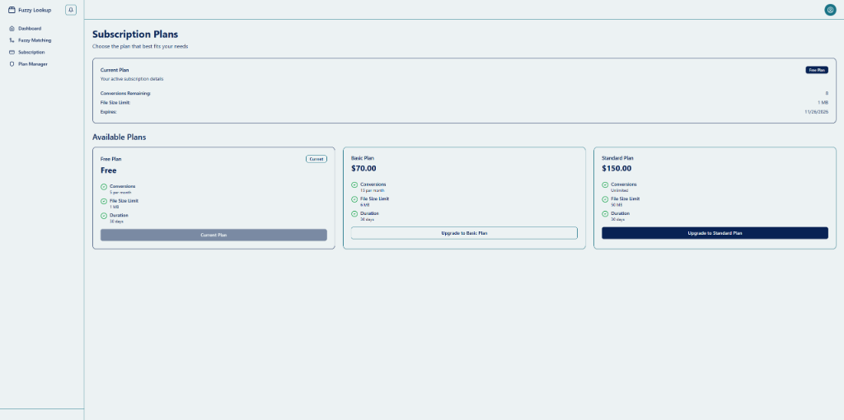Click the Free Plan card title

(x=111, y=159)
